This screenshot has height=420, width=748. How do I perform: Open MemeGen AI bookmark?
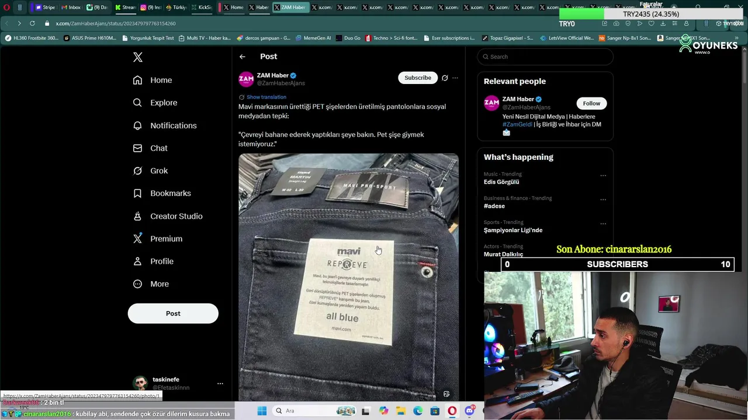(313, 38)
